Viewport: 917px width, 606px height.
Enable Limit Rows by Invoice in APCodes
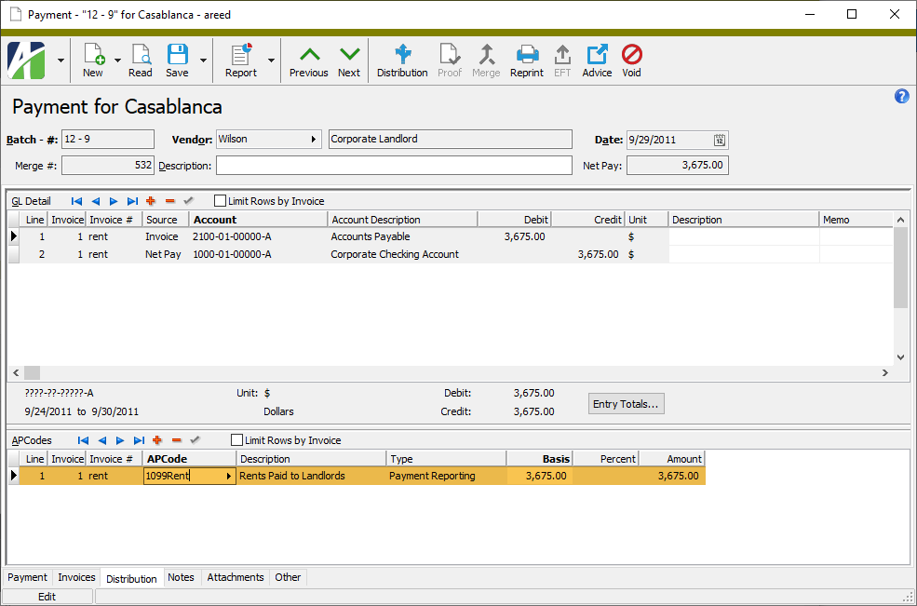coord(236,440)
